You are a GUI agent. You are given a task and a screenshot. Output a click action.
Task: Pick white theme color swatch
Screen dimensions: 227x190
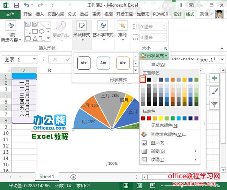click(143, 80)
